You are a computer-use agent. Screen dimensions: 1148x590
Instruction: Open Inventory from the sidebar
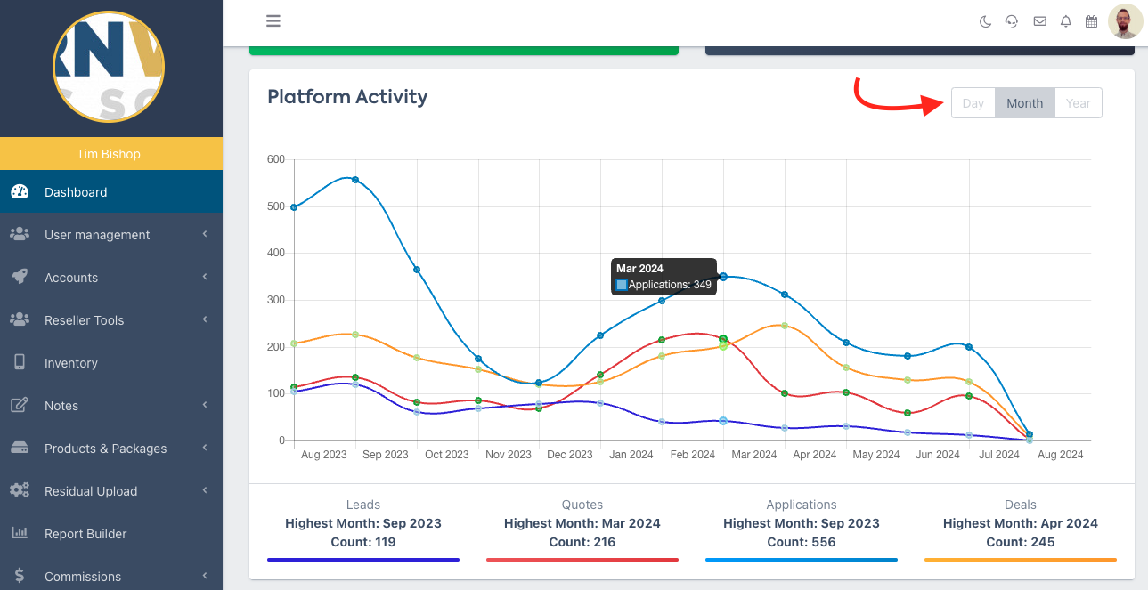pyautogui.click(x=71, y=363)
